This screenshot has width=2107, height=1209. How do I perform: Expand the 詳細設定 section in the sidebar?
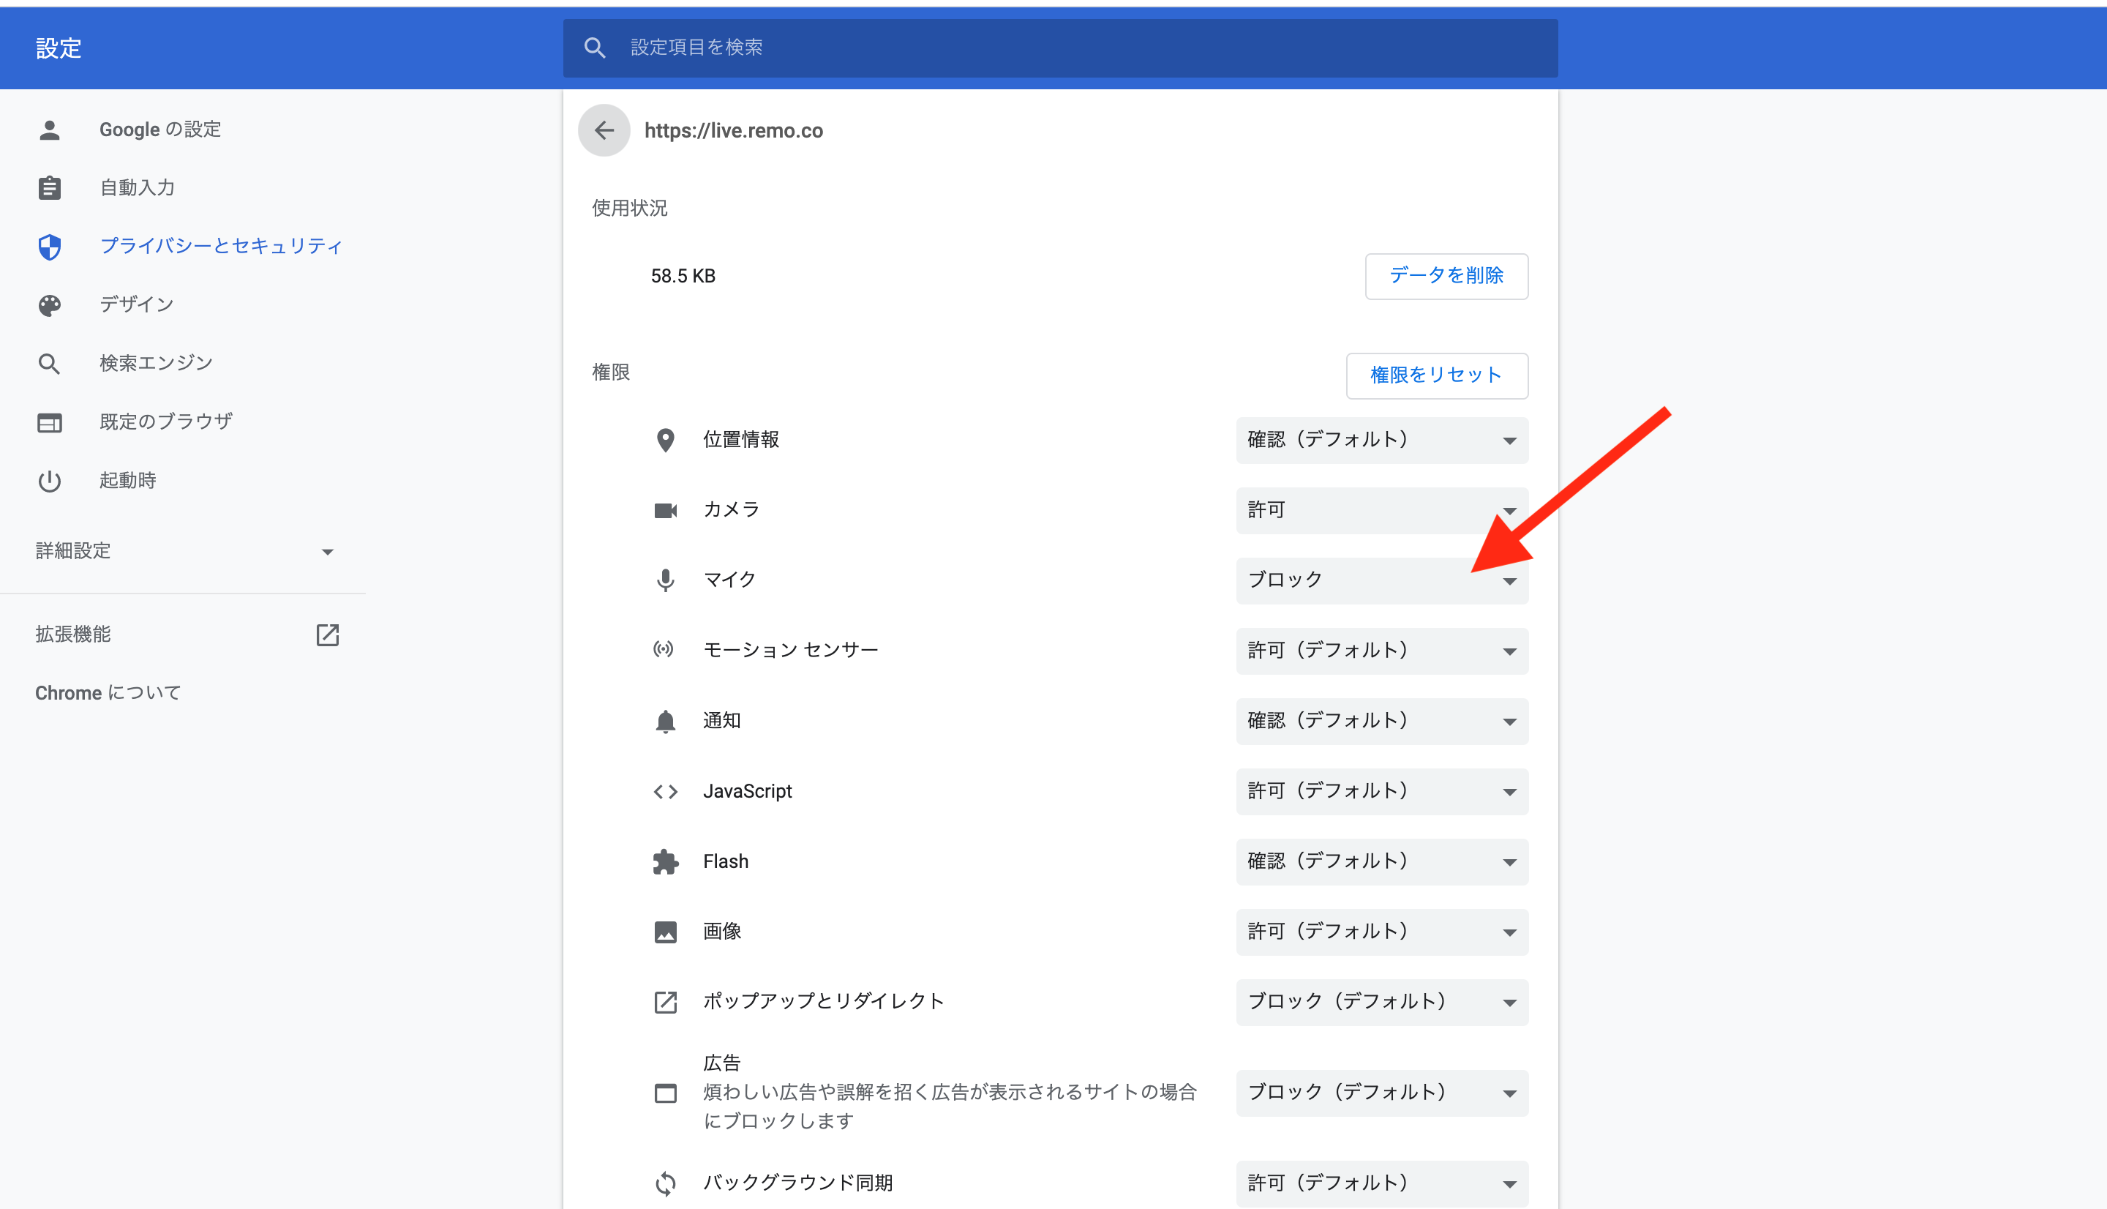tap(183, 551)
